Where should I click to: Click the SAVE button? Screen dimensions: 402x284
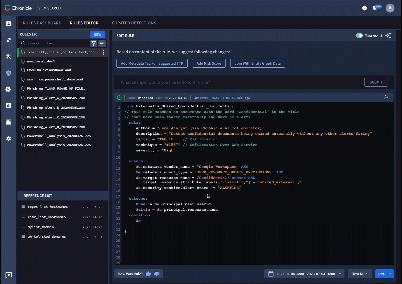click(x=381, y=274)
